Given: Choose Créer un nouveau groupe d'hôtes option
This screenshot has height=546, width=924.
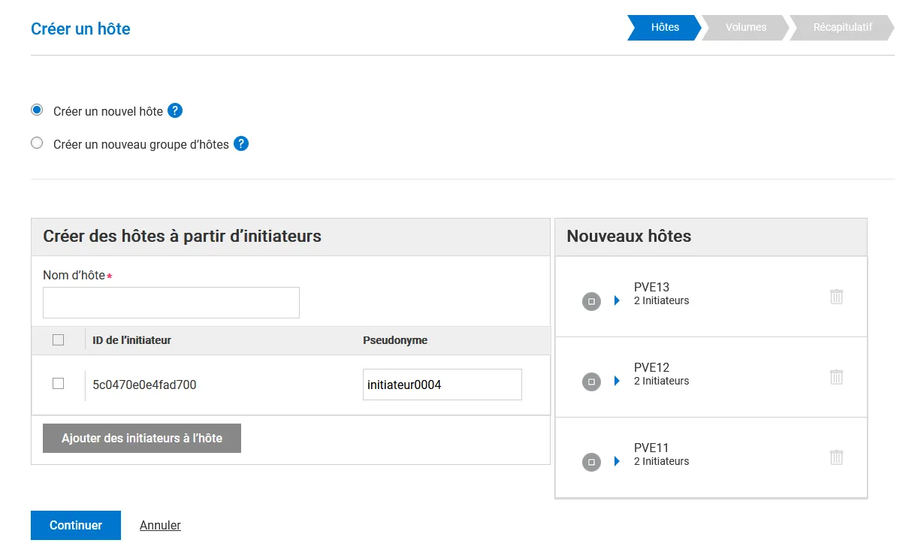Looking at the screenshot, I should 37,143.
